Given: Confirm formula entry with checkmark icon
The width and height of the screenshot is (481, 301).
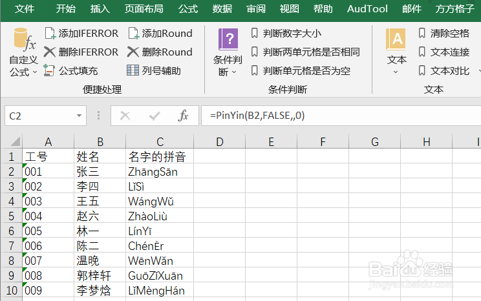Looking at the screenshot, I should click(x=155, y=116).
